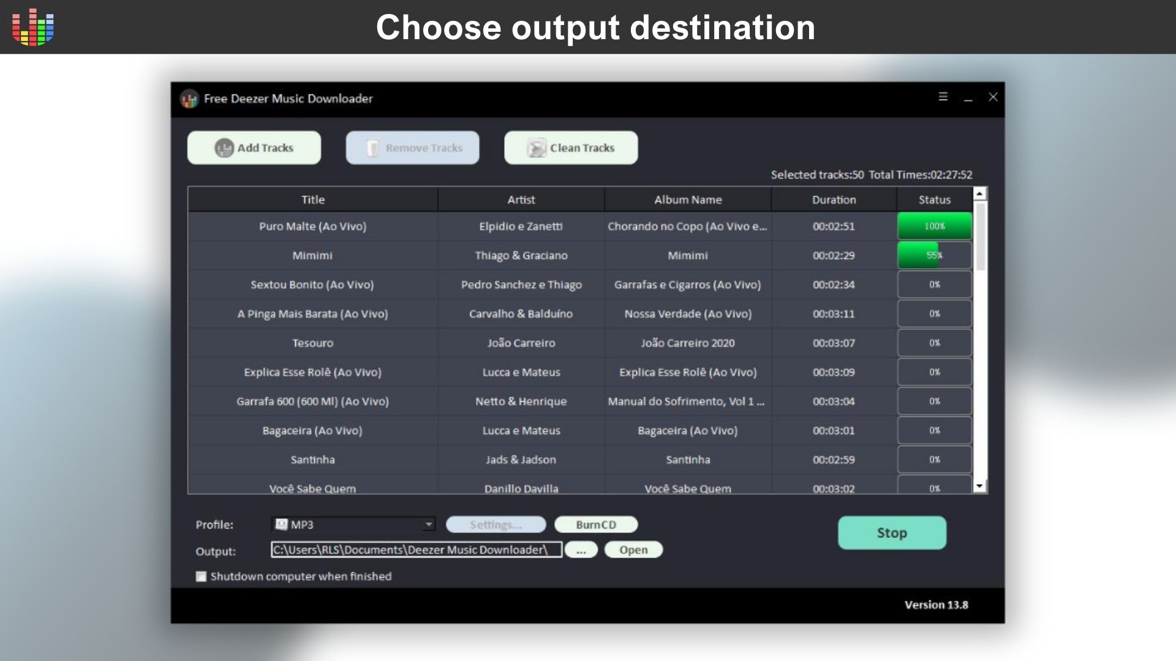Click the MP3 format icon in Profile

click(281, 525)
